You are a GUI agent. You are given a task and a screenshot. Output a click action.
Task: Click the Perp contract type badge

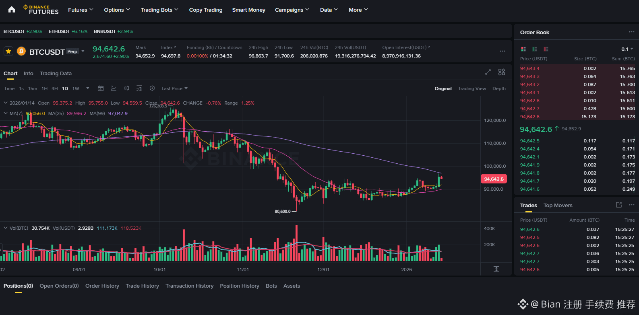click(72, 51)
